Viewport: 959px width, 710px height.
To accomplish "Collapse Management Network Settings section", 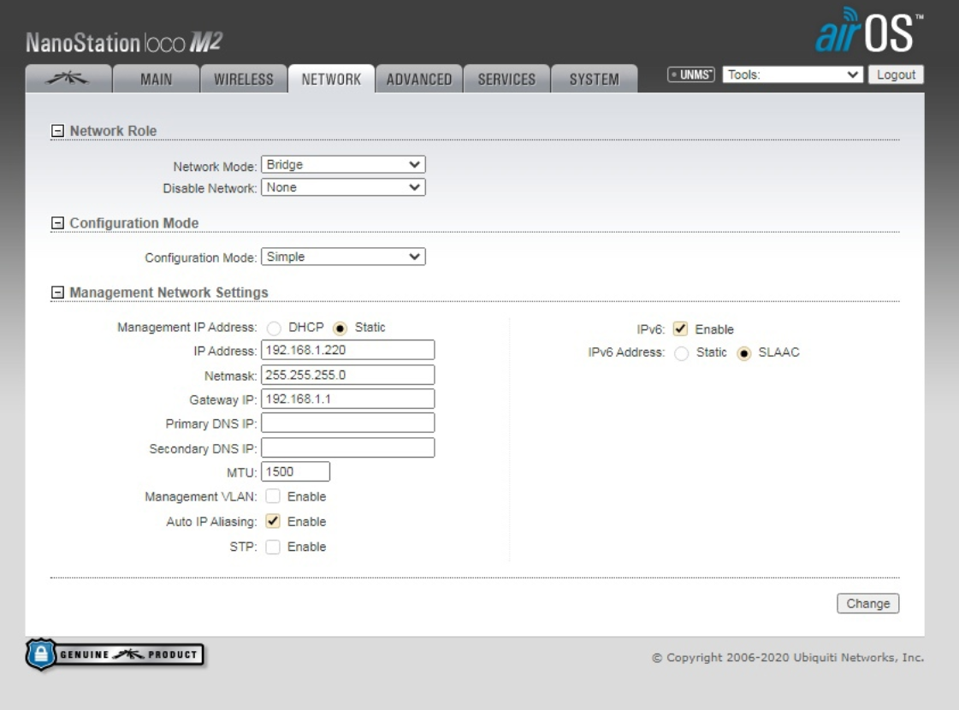I will point(57,293).
